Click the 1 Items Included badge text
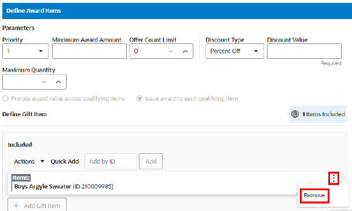Image resolution: width=352 pixels, height=211 pixels. pyautogui.click(x=324, y=114)
